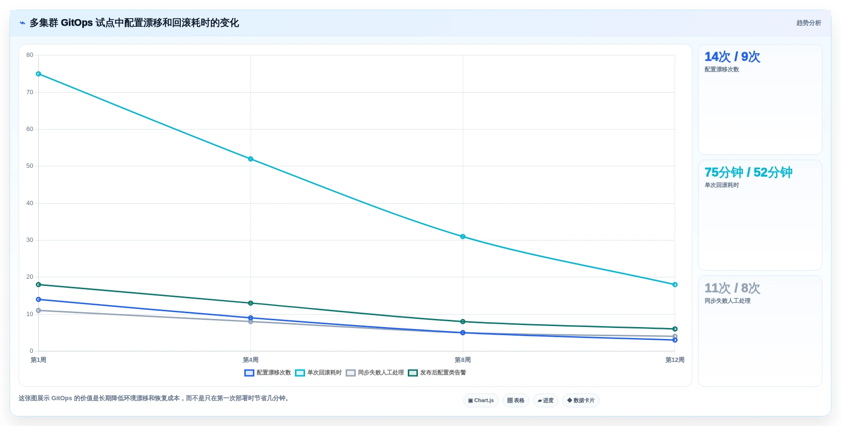Toggle the 同步失败人工处理 legend item
Image resolution: width=841 pixels, height=426 pixels.
point(375,373)
